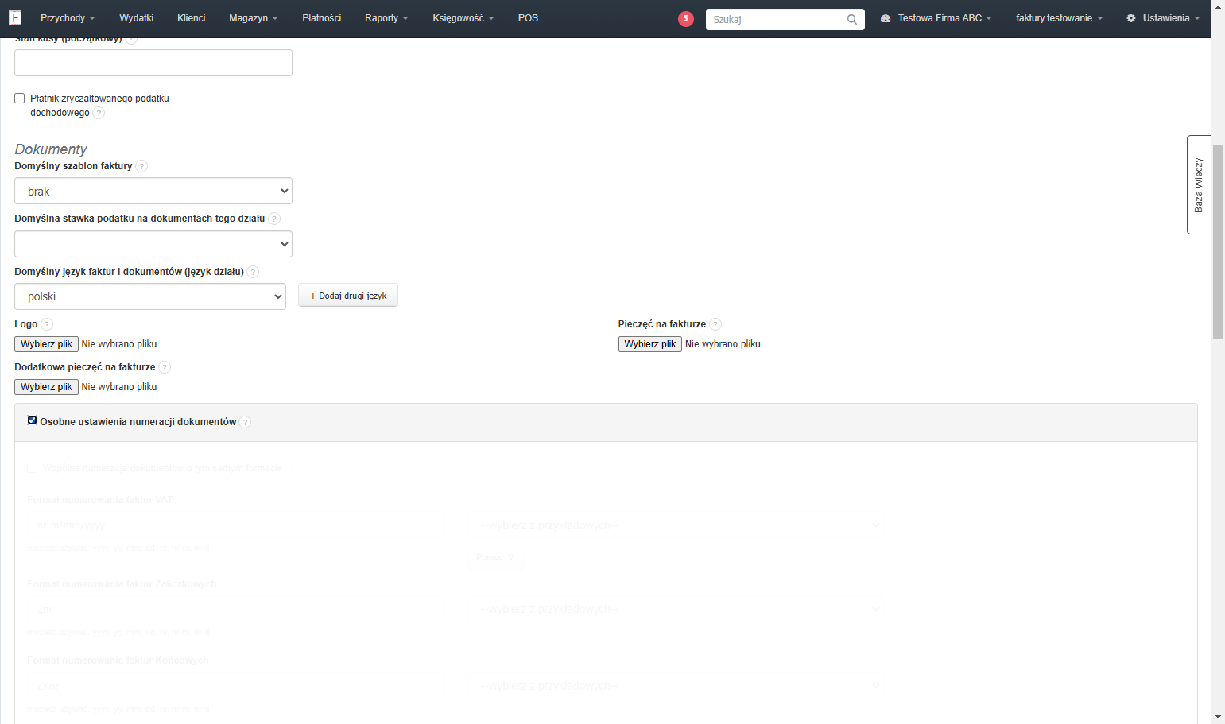Uncheck Osobne ustawienia numeracji dokumentów
The height and width of the screenshot is (724, 1225).
[33, 420]
